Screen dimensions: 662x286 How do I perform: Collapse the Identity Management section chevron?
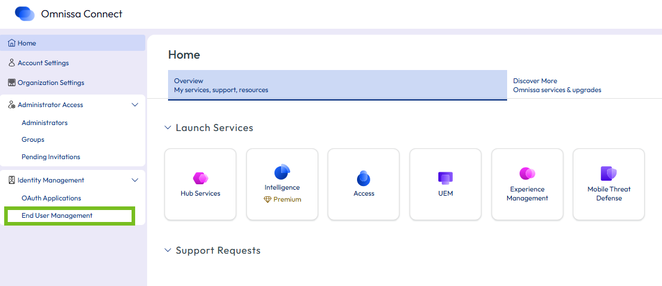pos(135,180)
